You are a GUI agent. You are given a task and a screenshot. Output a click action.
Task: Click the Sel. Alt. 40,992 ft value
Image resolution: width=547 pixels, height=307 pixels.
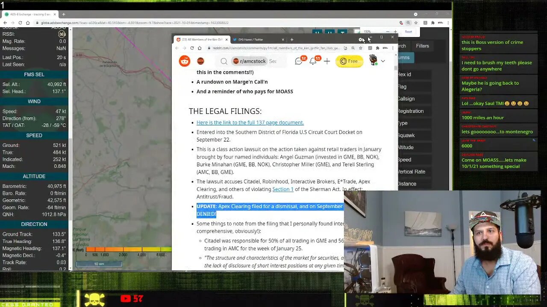pos(56,84)
